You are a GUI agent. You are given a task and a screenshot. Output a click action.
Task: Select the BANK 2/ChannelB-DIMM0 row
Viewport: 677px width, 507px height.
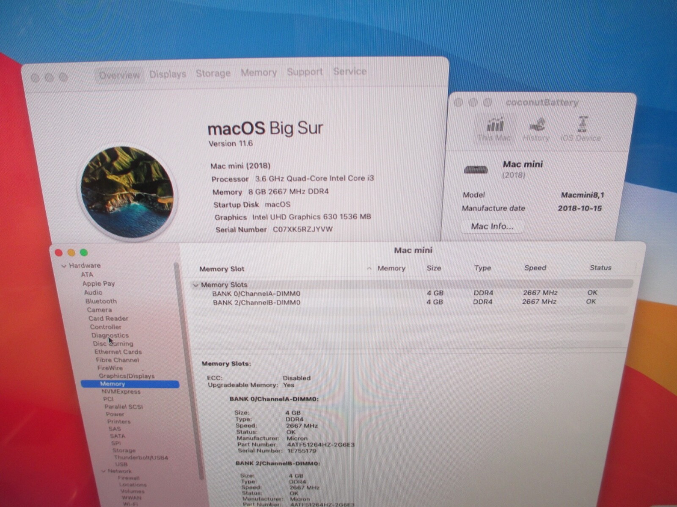click(x=410, y=302)
